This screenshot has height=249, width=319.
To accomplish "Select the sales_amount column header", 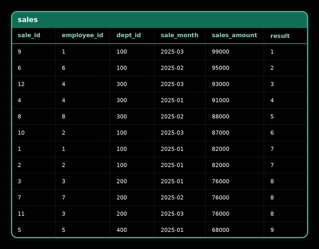I will pyautogui.click(x=234, y=35).
